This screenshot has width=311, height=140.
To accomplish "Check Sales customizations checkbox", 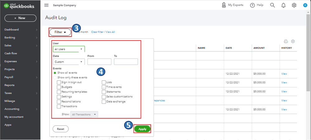I will (104, 97).
